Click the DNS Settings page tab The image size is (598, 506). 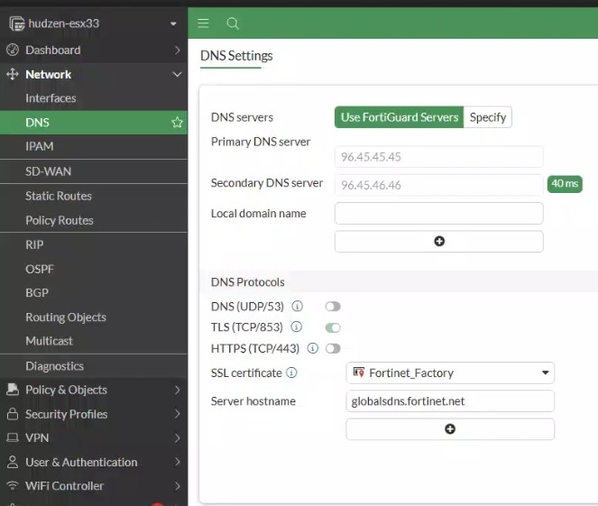click(x=236, y=56)
